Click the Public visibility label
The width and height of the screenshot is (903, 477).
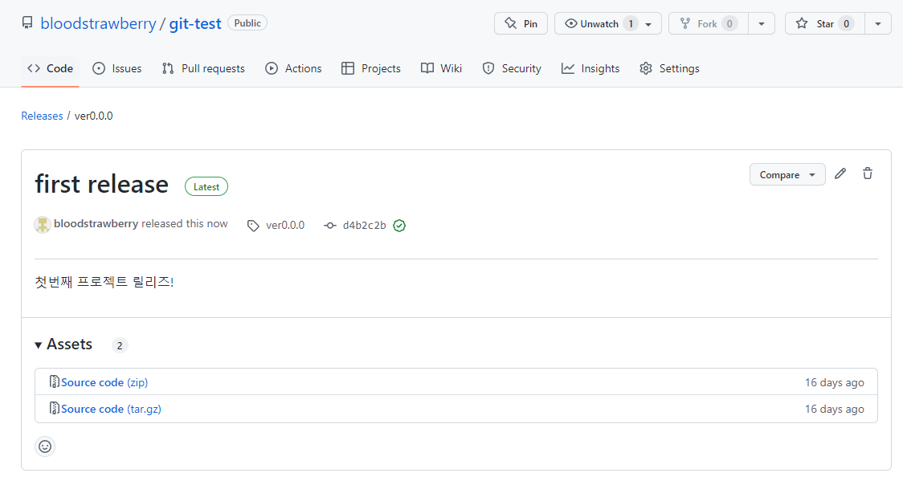click(247, 23)
